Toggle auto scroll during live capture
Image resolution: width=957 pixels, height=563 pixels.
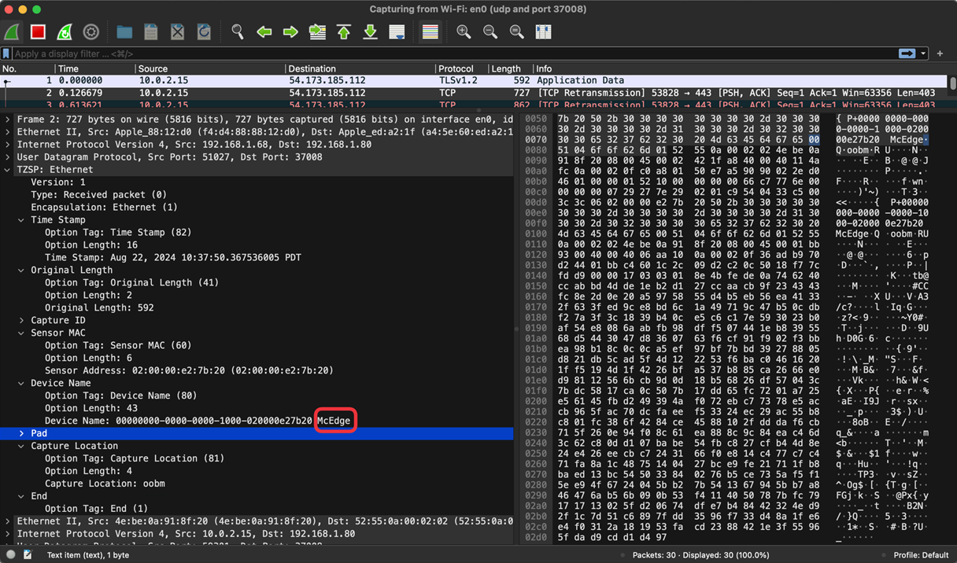(x=397, y=32)
